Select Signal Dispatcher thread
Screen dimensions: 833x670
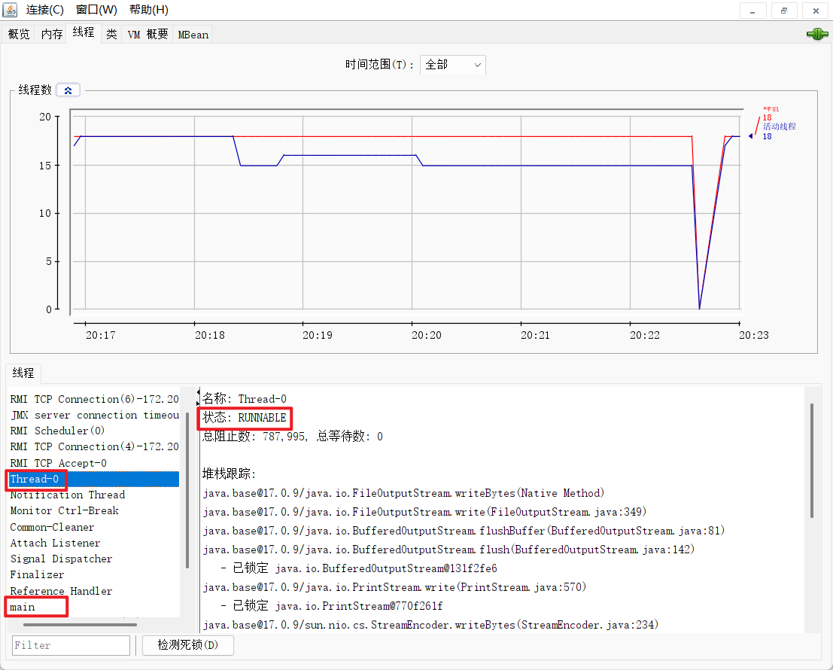coord(94,559)
